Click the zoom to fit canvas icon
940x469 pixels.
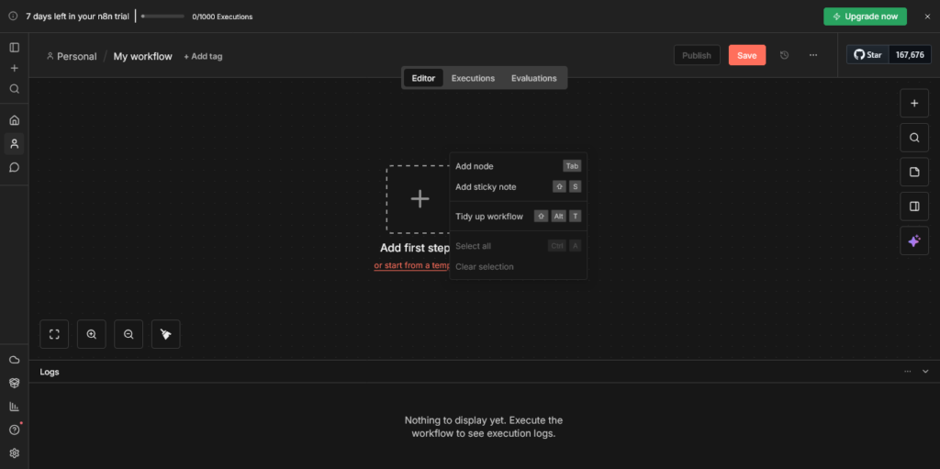[54, 334]
